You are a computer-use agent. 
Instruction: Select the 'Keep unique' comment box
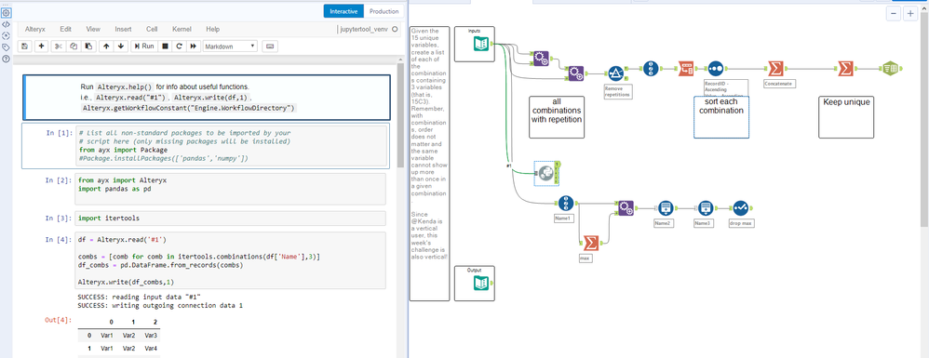(846, 116)
